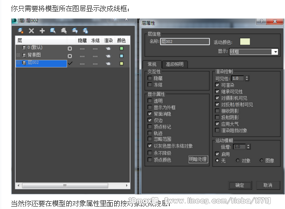Click the teapot render icon in 层002 row
Image resolution: width=285 pixels, height=209 pixels.
(x=108, y=63)
